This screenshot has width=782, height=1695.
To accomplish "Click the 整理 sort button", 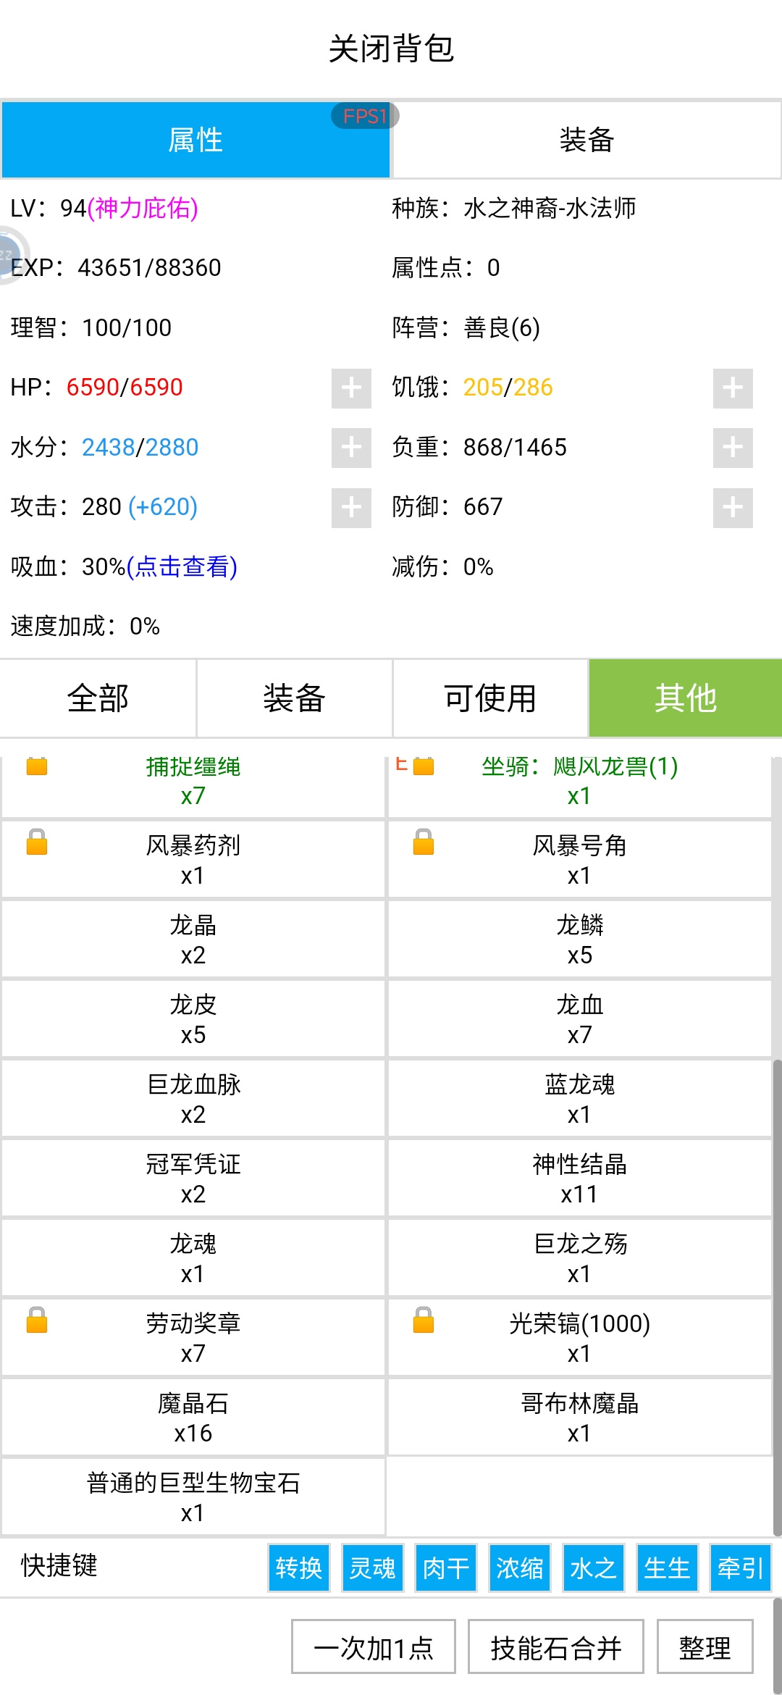I will click(x=705, y=1646).
